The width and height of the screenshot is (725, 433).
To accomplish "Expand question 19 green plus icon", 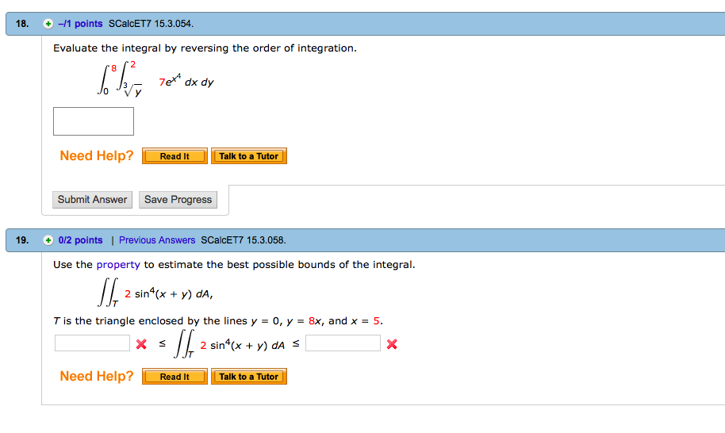I will 48,240.
